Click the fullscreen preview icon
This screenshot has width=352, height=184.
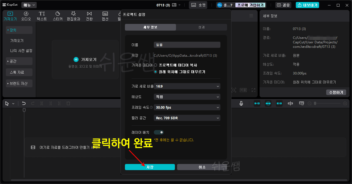pyautogui.click(x=253, y=90)
